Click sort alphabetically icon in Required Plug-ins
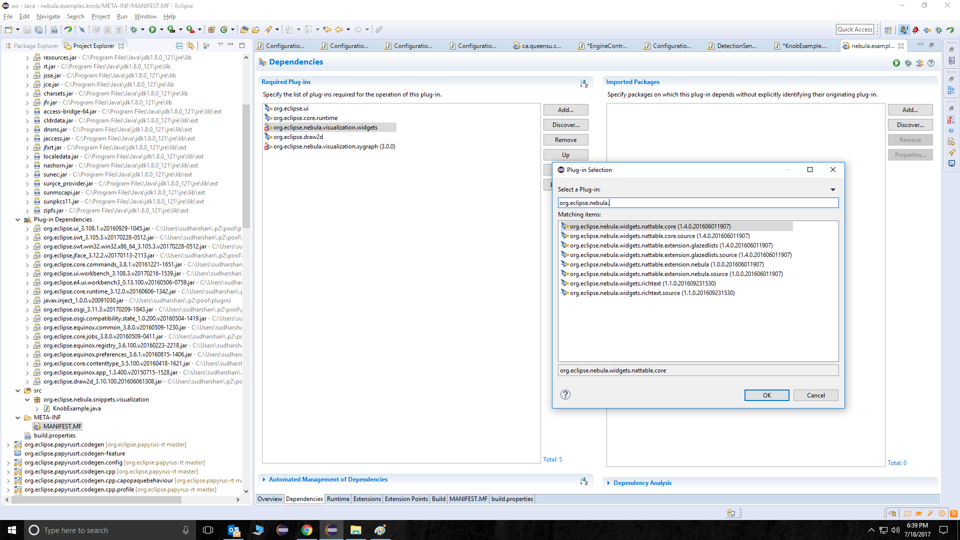Screen dimensions: 960x540 pos(583,83)
